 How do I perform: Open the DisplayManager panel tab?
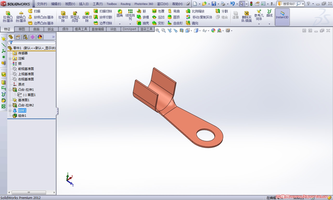(x=40, y=37)
